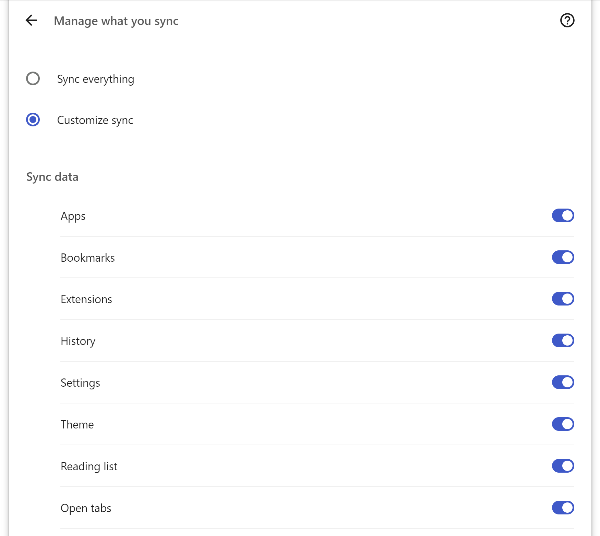The width and height of the screenshot is (600, 536).
Task: Select the Sync everything radio button
Action: 33,79
